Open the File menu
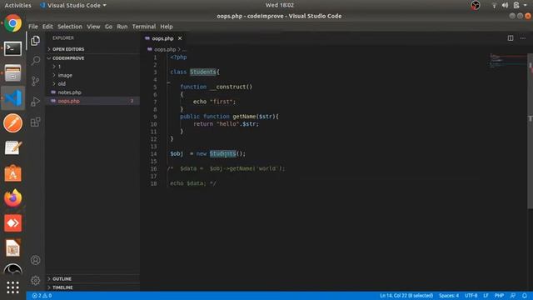533x300 pixels. click(x=33, y=27)
